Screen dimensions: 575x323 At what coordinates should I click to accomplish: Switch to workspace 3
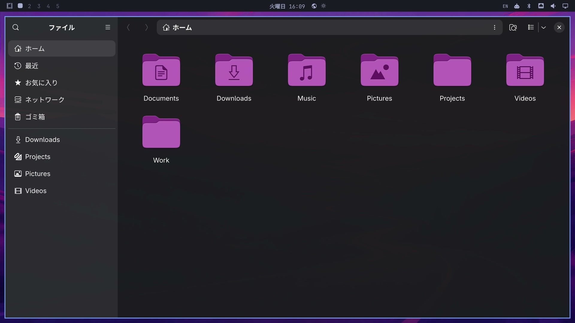pyautogui.click(x=39, y=6)
